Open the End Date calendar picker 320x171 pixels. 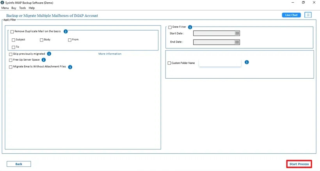237,42
